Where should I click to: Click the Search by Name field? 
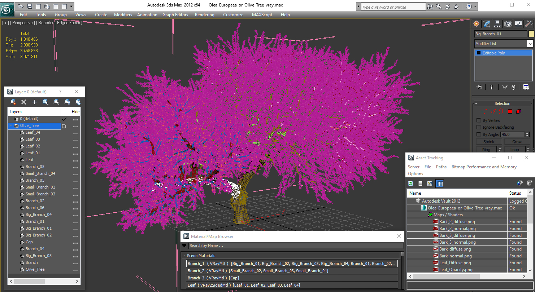point(295,246)
